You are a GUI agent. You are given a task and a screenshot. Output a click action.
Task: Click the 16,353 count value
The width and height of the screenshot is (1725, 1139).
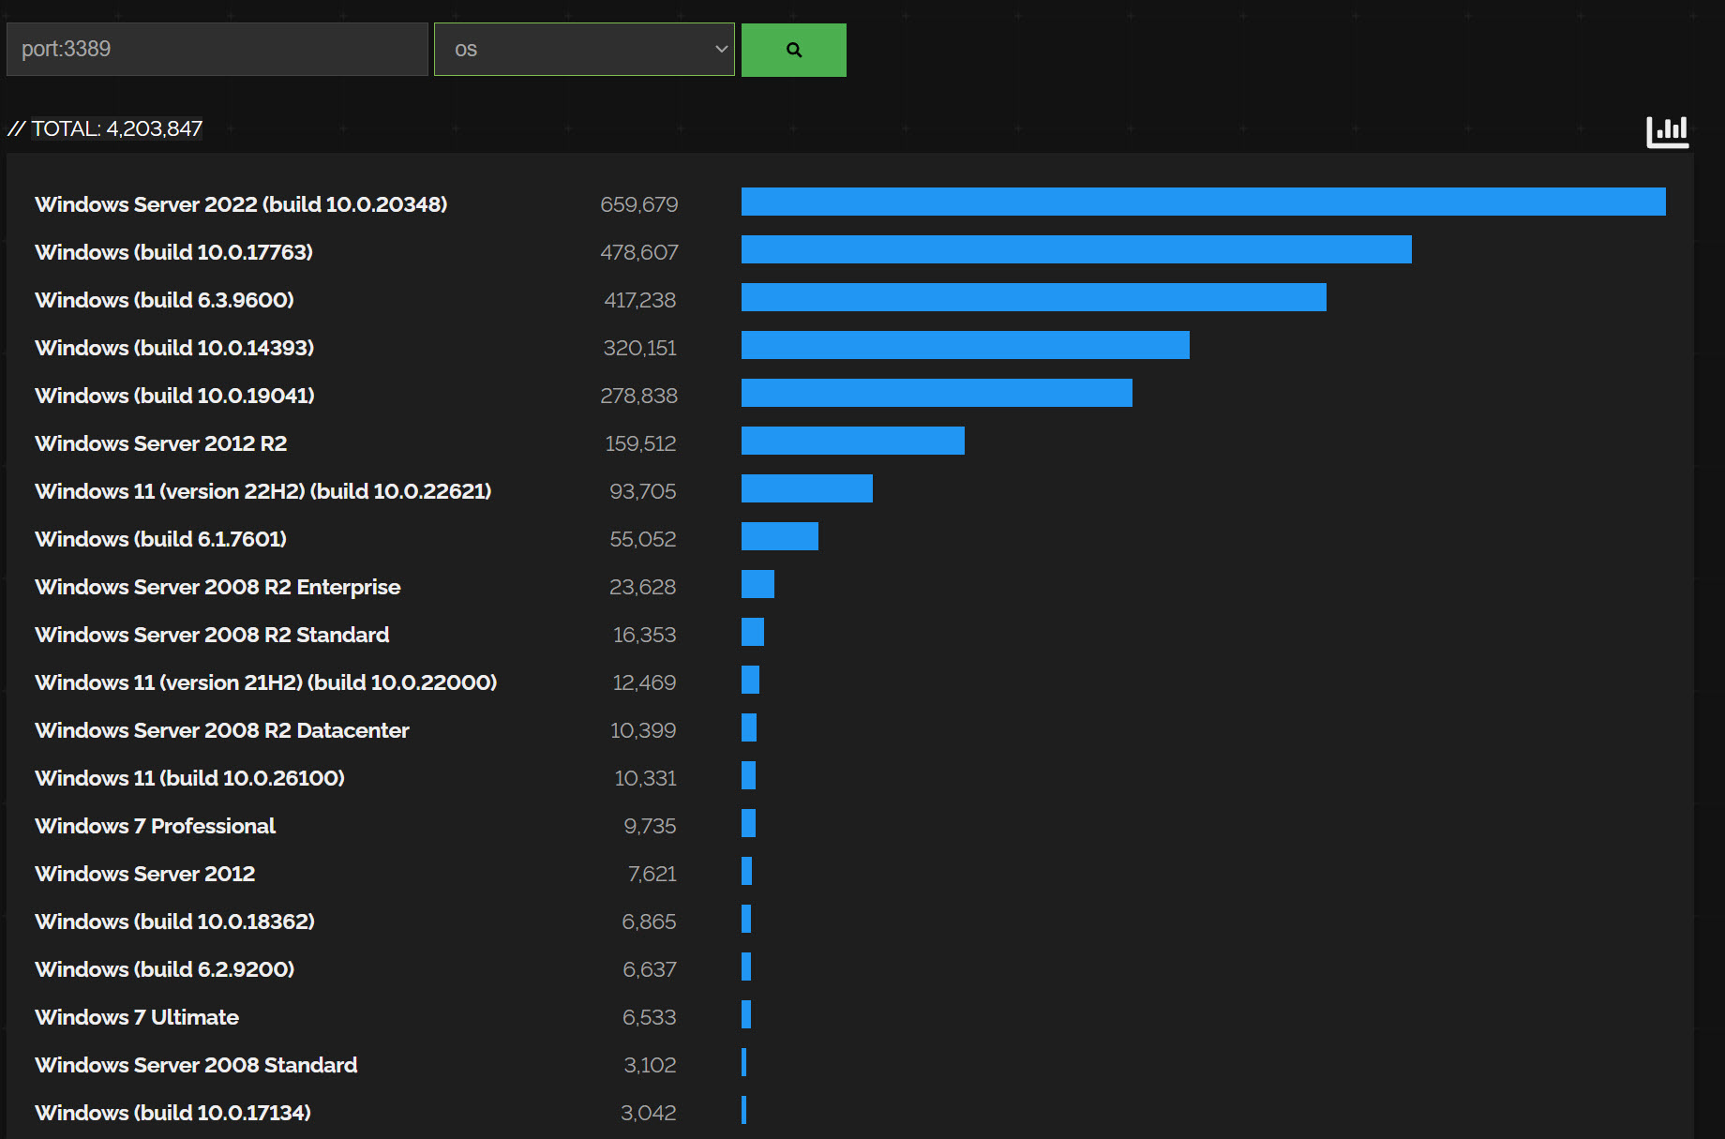(x=645, y=635)
